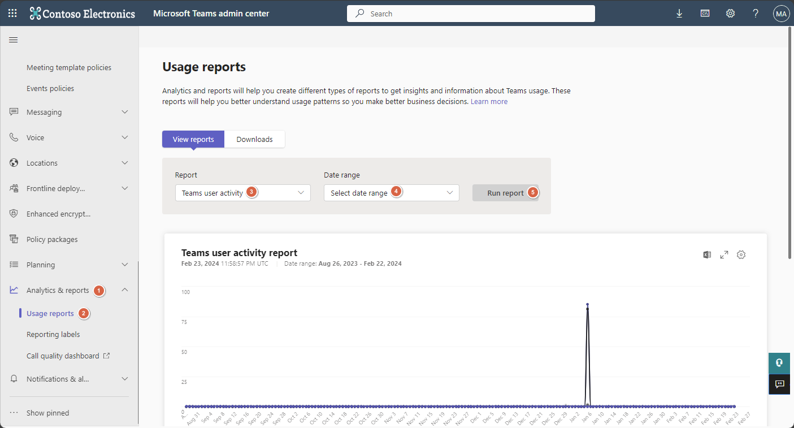
Task: Click the search magnifier icon
Action: (x=359, y=14)
